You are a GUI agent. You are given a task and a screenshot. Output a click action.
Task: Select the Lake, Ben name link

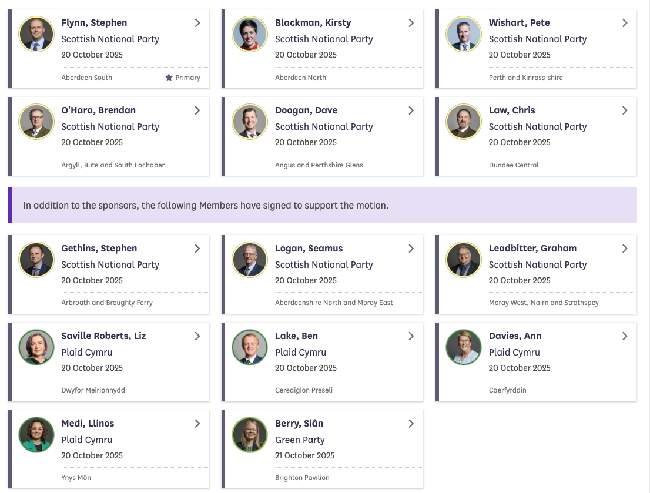pos(296,336)
